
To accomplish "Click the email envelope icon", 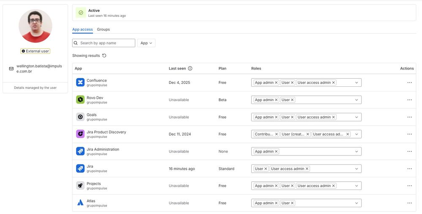I will point(11,69).
